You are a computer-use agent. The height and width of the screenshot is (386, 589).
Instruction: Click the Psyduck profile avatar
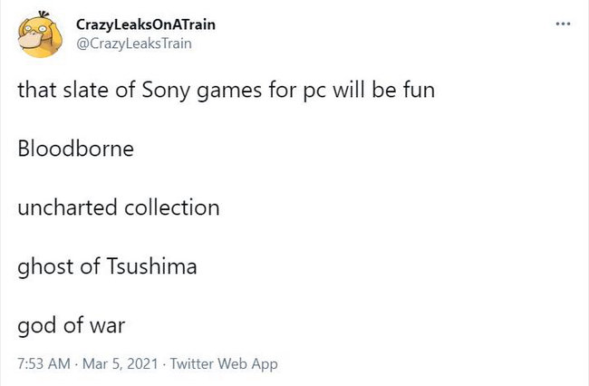[x=41, y=34]
